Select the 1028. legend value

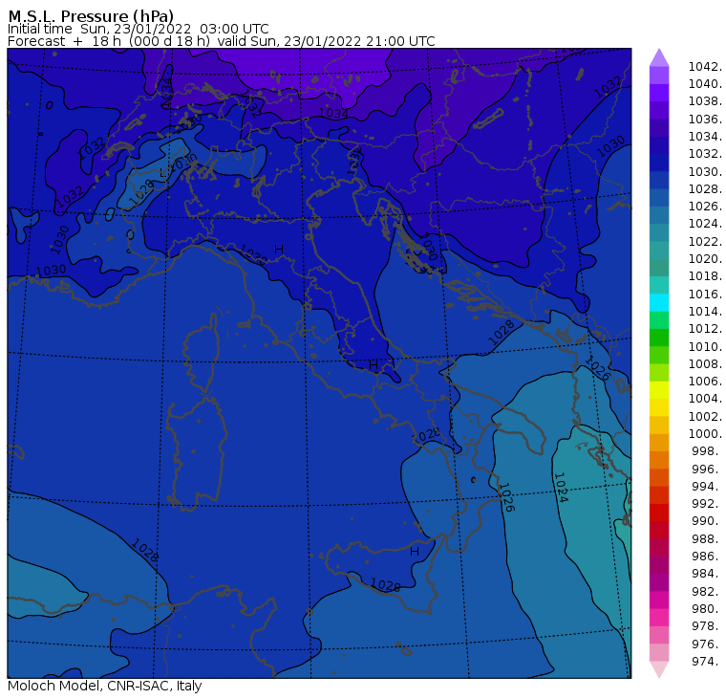pos(705,189)
